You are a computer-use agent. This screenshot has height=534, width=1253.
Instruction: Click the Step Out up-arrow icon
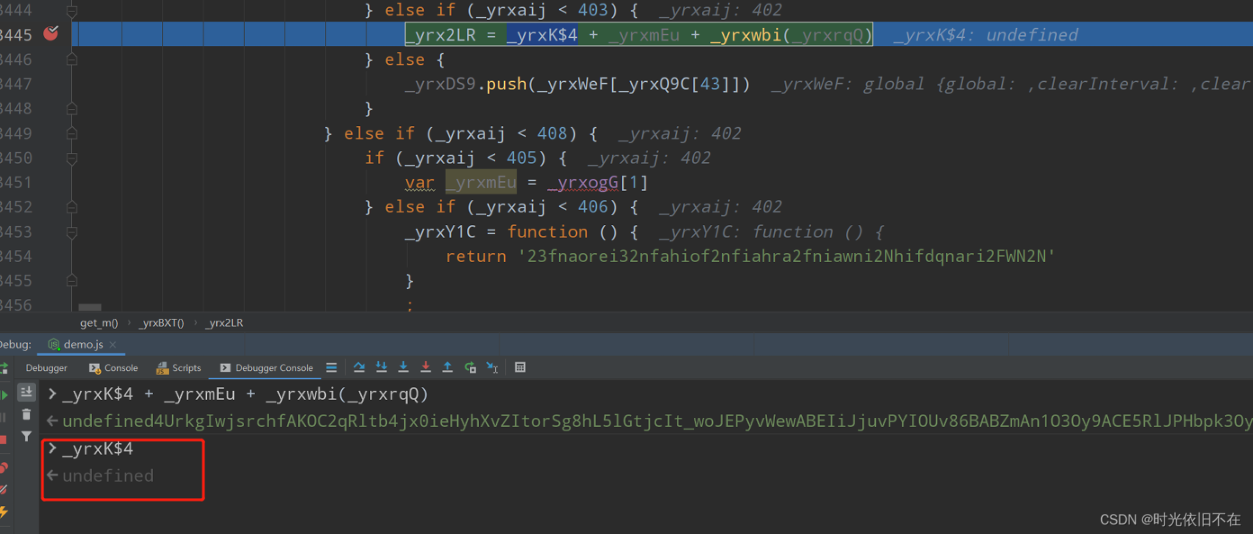(x=447, y=367)
